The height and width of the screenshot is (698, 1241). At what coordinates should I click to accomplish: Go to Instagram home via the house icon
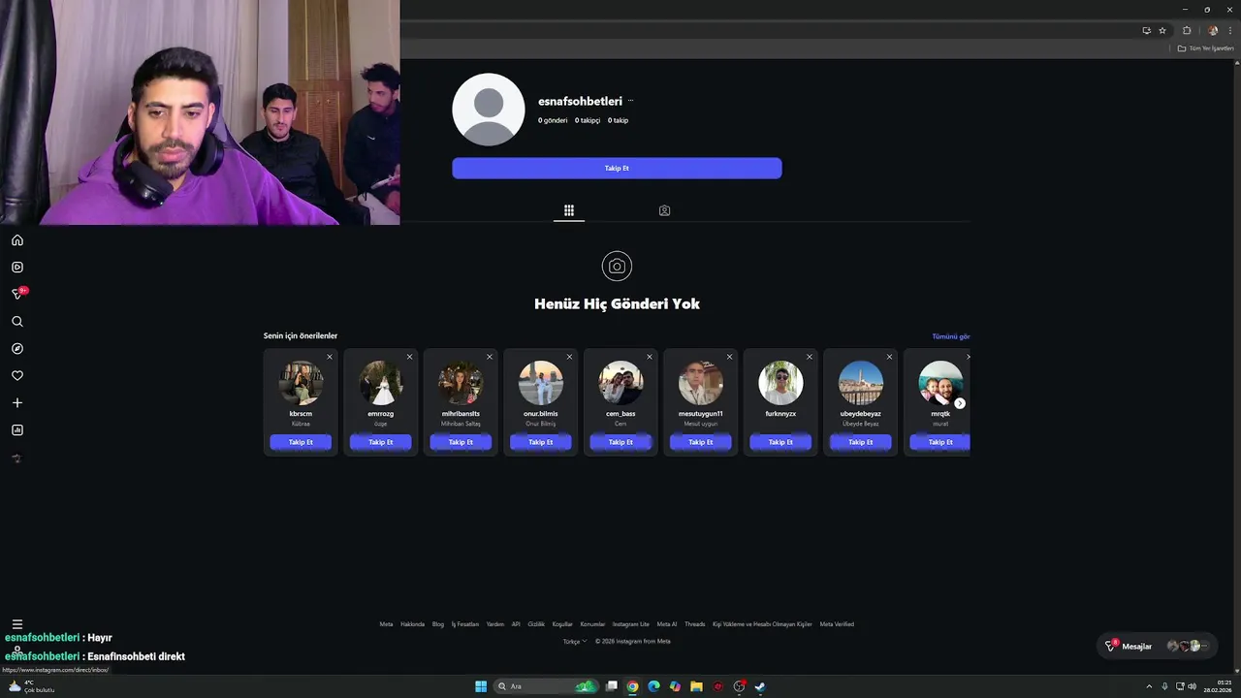(x=17, y=240)
